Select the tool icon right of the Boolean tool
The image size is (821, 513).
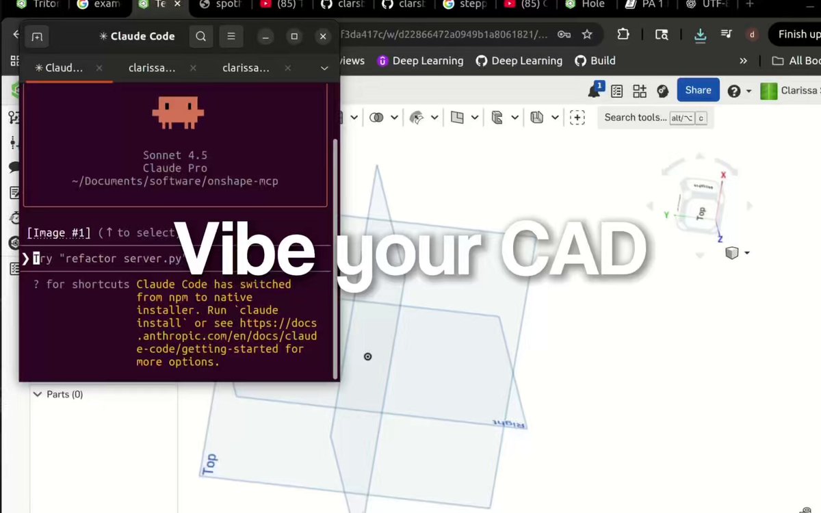417,118
